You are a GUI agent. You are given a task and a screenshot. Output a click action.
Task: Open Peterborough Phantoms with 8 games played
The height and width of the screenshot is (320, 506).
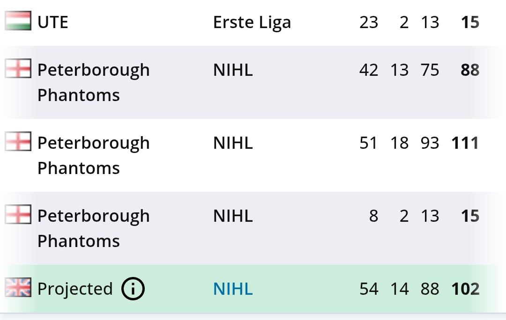pos(94,228)
